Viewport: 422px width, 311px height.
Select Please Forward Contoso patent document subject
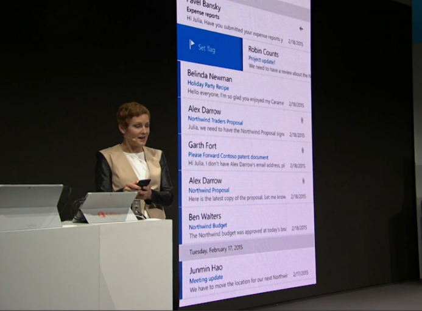click(228, 155)
